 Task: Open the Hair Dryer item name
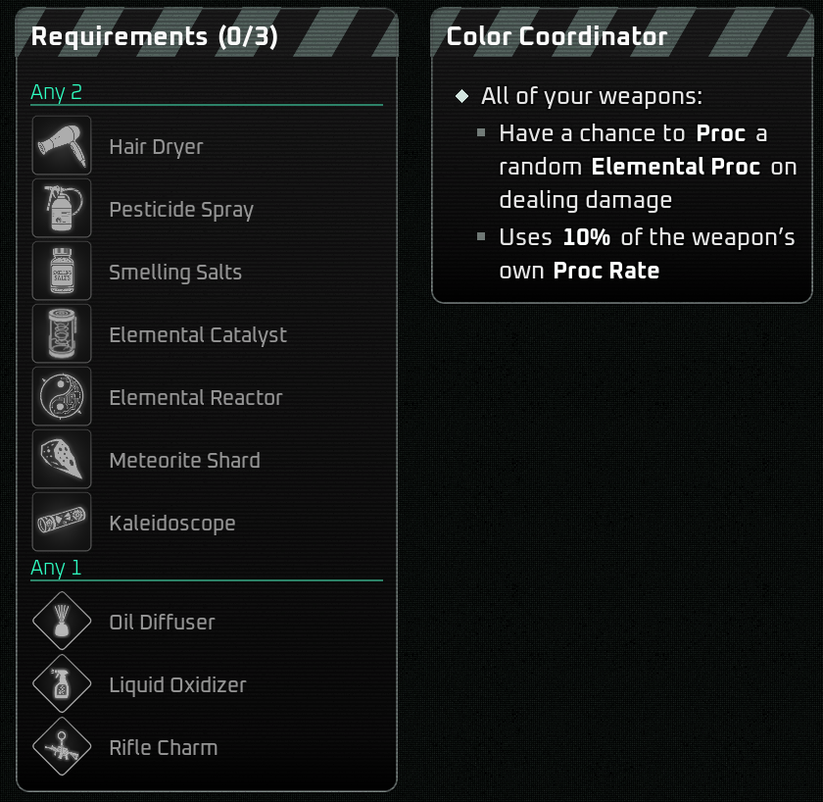point(156,147)
